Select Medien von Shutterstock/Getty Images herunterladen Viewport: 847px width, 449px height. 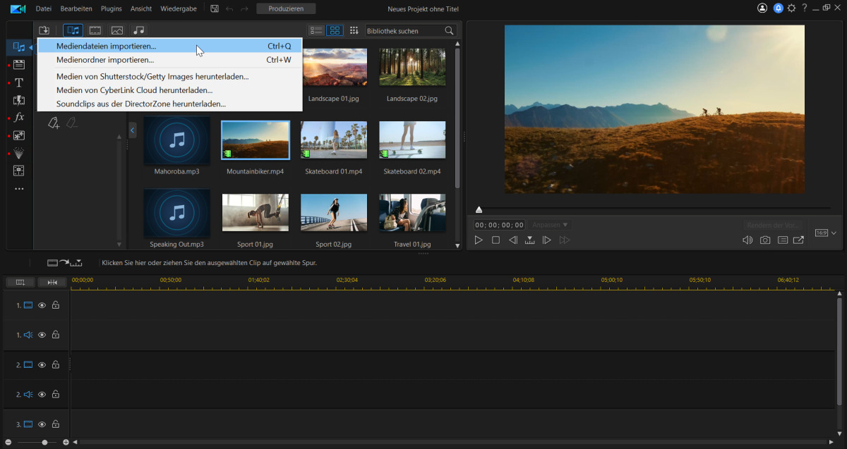click(x=169, y=76)
